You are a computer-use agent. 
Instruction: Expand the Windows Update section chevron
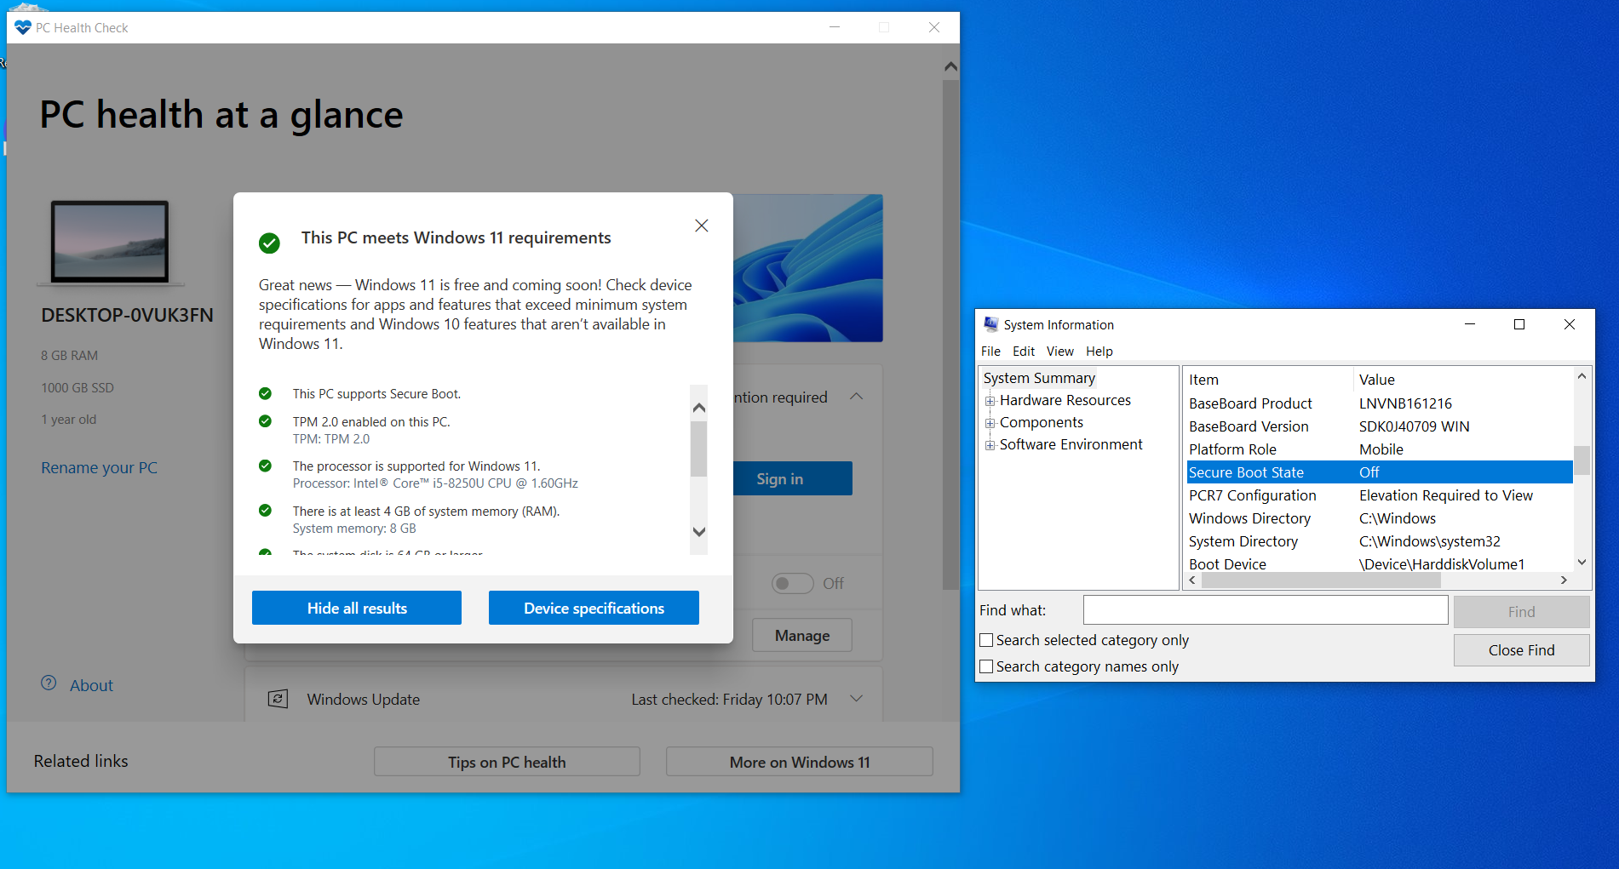tap(857, 699)
